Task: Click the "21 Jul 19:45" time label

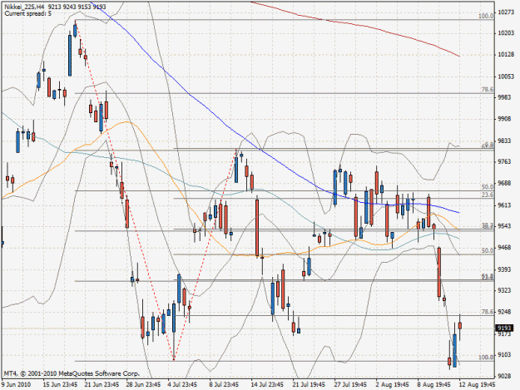Action: click(309, 384)
